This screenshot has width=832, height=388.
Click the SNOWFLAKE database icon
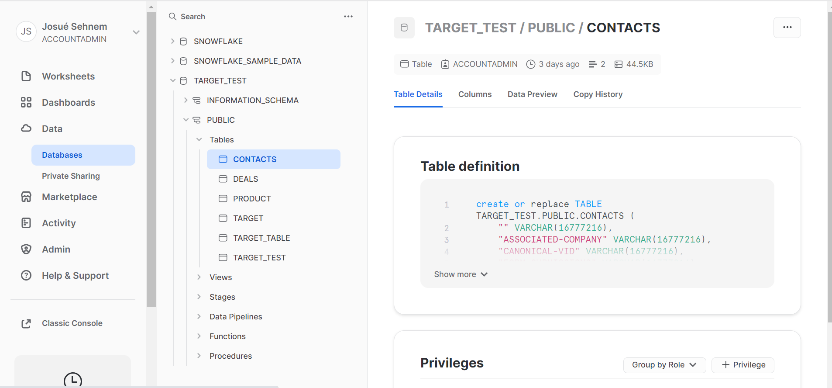coord(184,42)
